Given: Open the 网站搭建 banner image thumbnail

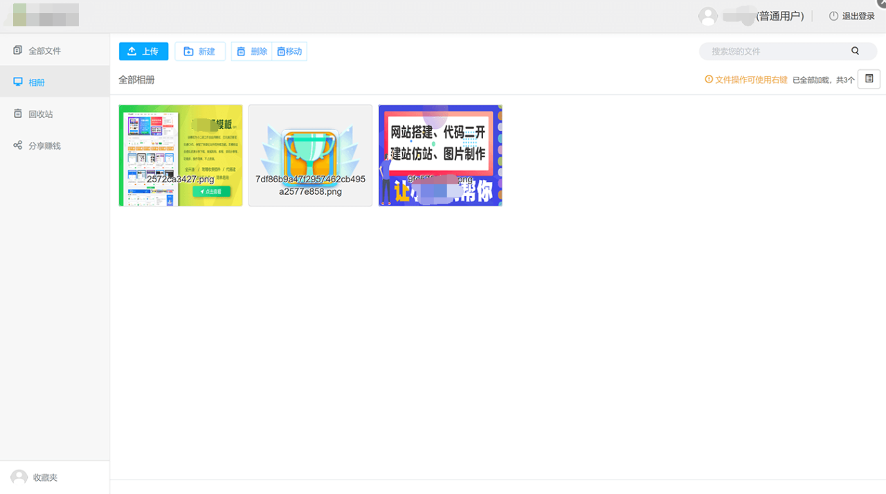Looking at the screenshot, I should (440, 155).
